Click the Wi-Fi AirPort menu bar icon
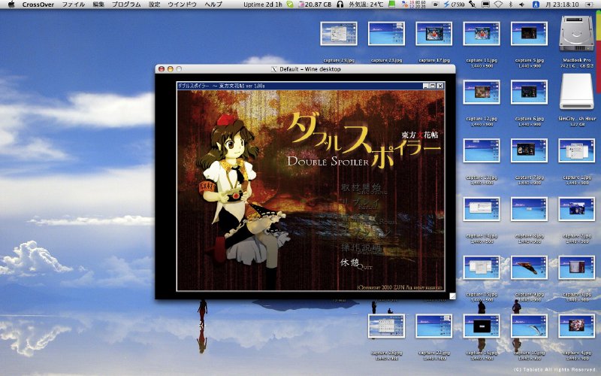The width and height of the screenshot is (601, 376). click(498, 5)
